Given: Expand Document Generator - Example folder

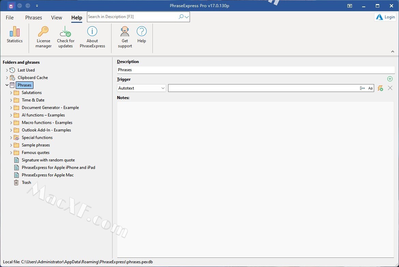Looking at the screenshot, I should pos(11,108).
